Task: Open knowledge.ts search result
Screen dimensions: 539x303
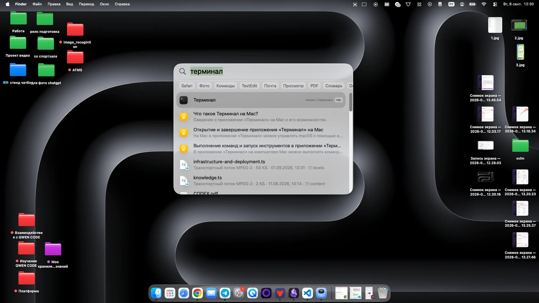Action: coord(261,180)
